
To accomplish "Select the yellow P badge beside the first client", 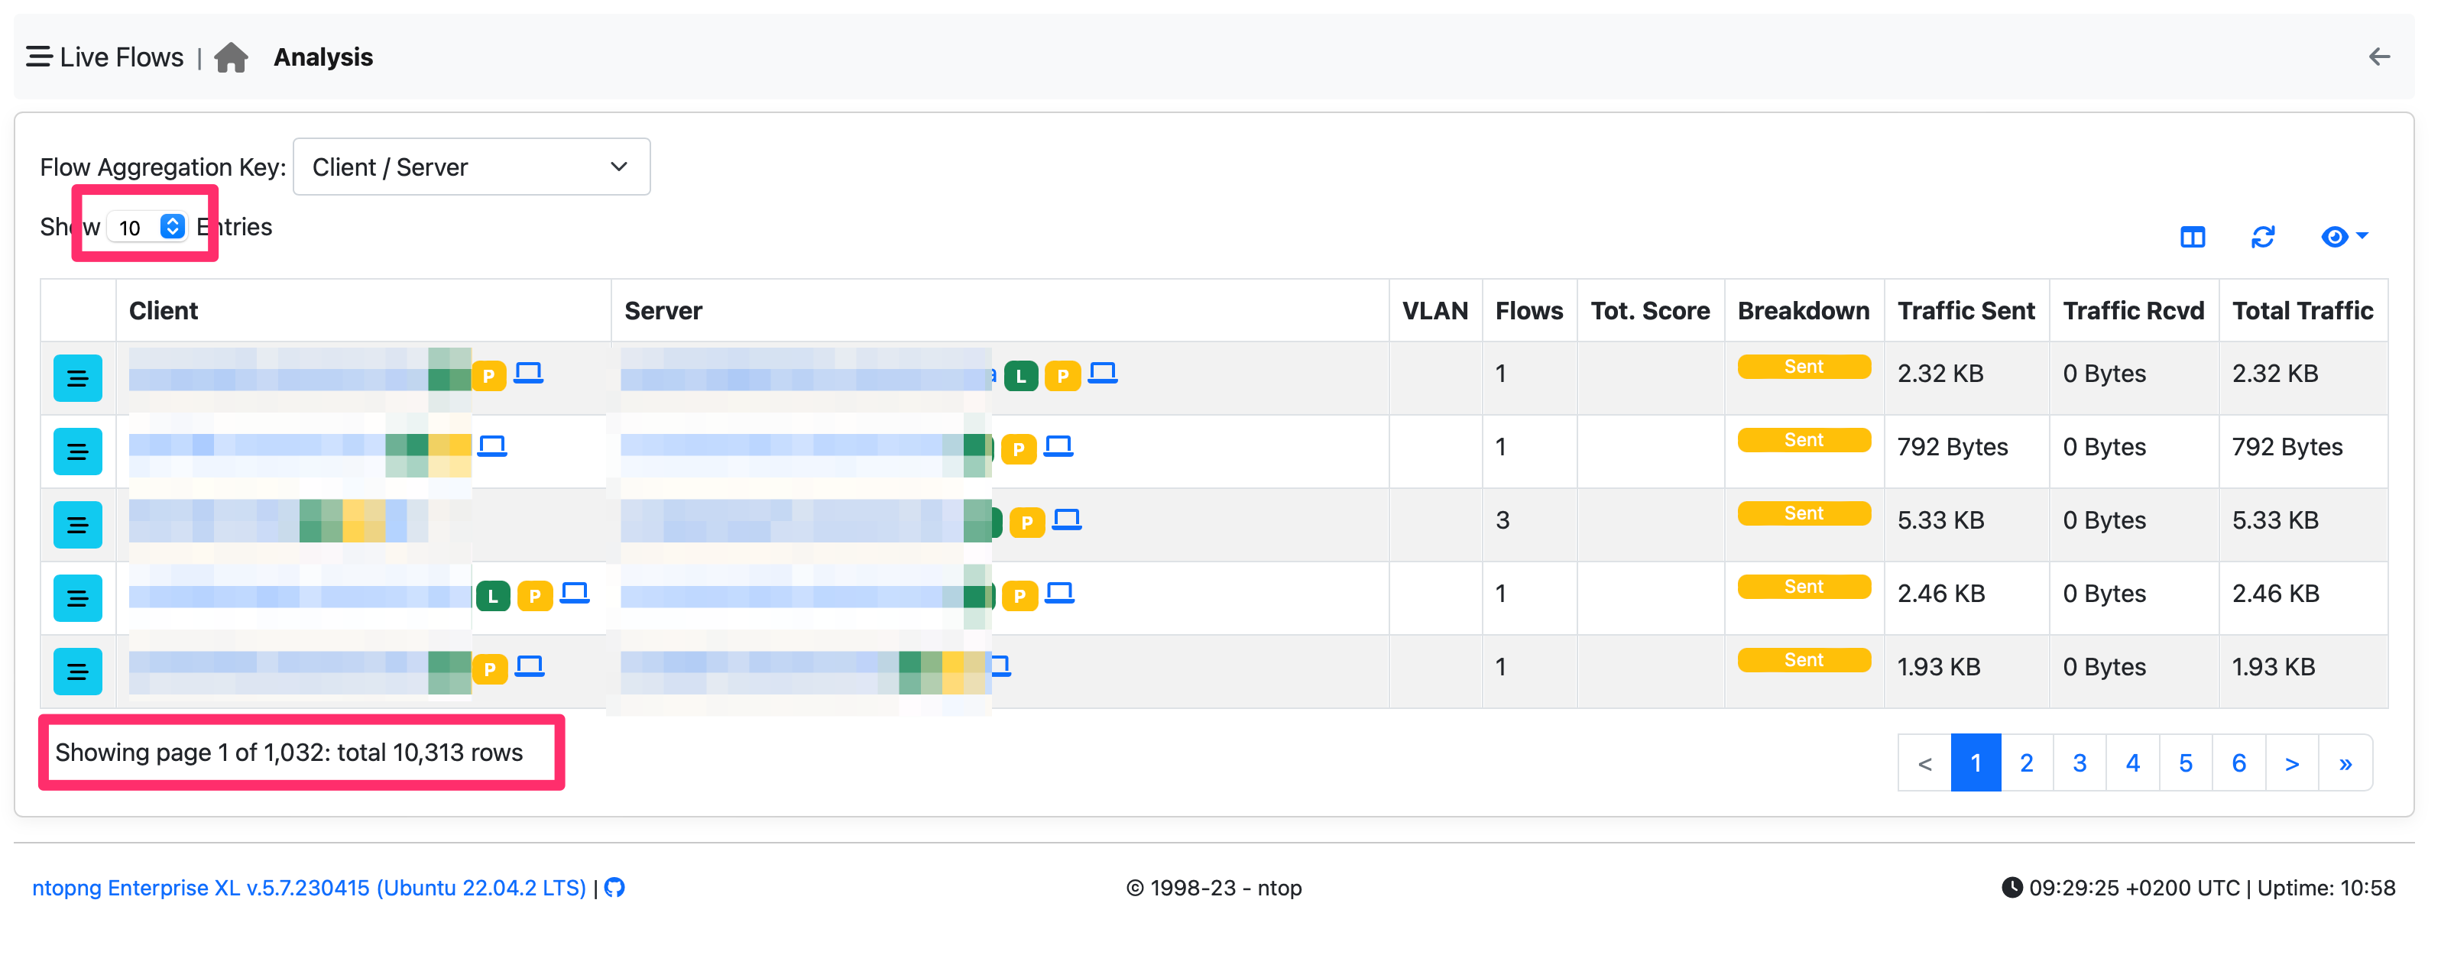I will pyautogui.click(x=488, y=375).
